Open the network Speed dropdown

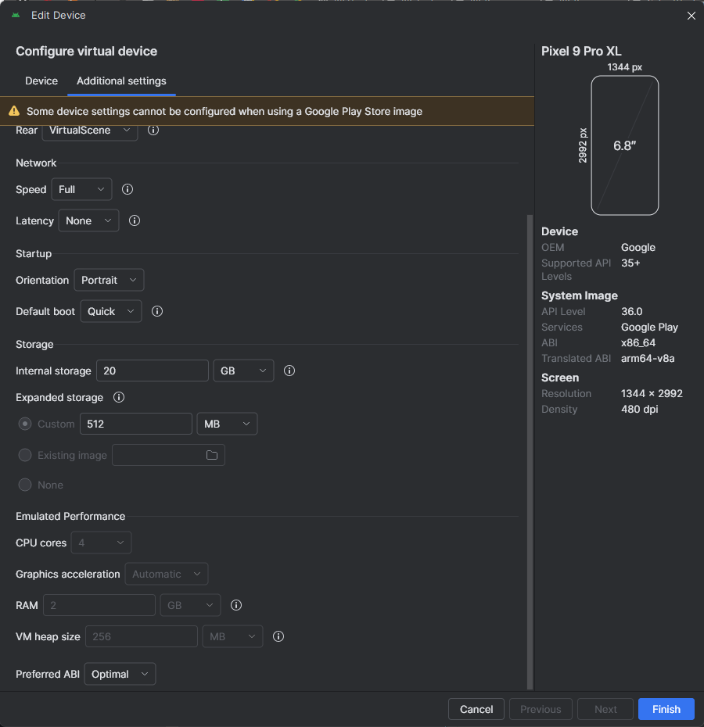(x=81, y=189)
